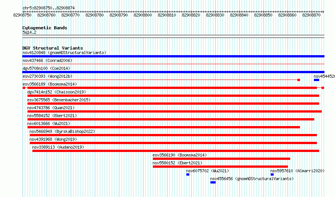This screenshot has height=197, width=335.
Task: Click the red bar of variant nsv6013666
Action: pyautogui.click(x=164, y=127)
